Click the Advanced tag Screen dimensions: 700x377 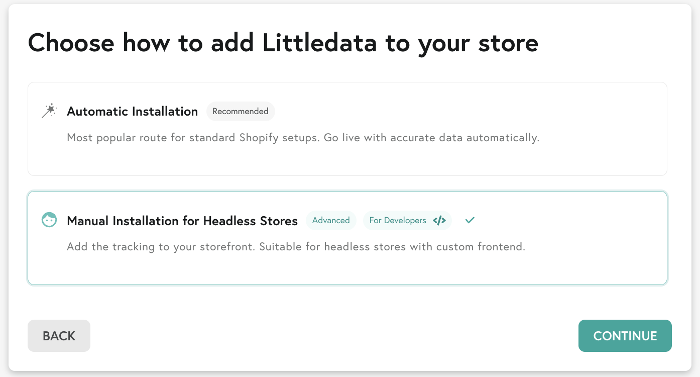click(331, 220)
